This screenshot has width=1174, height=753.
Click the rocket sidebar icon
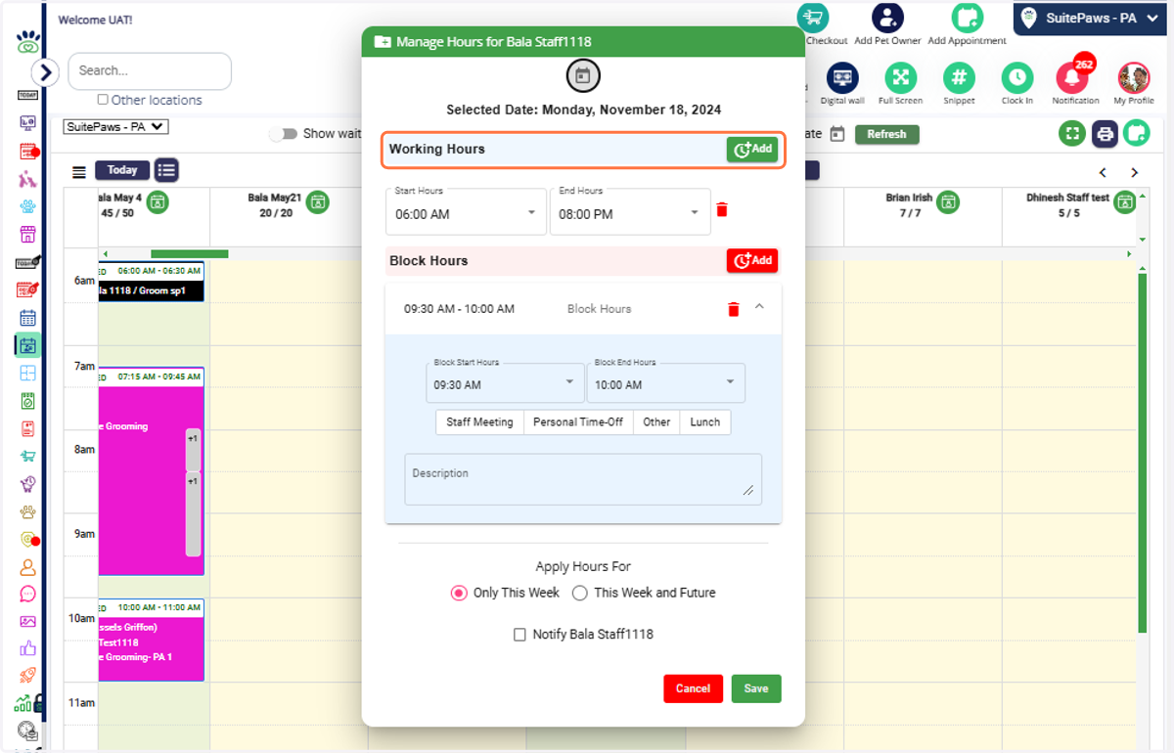[27, 676]
